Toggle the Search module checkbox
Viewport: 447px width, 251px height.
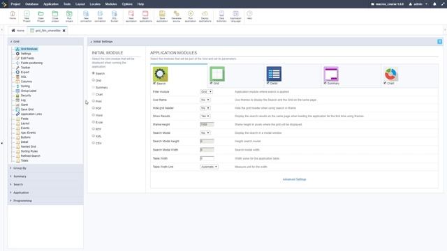154,83
